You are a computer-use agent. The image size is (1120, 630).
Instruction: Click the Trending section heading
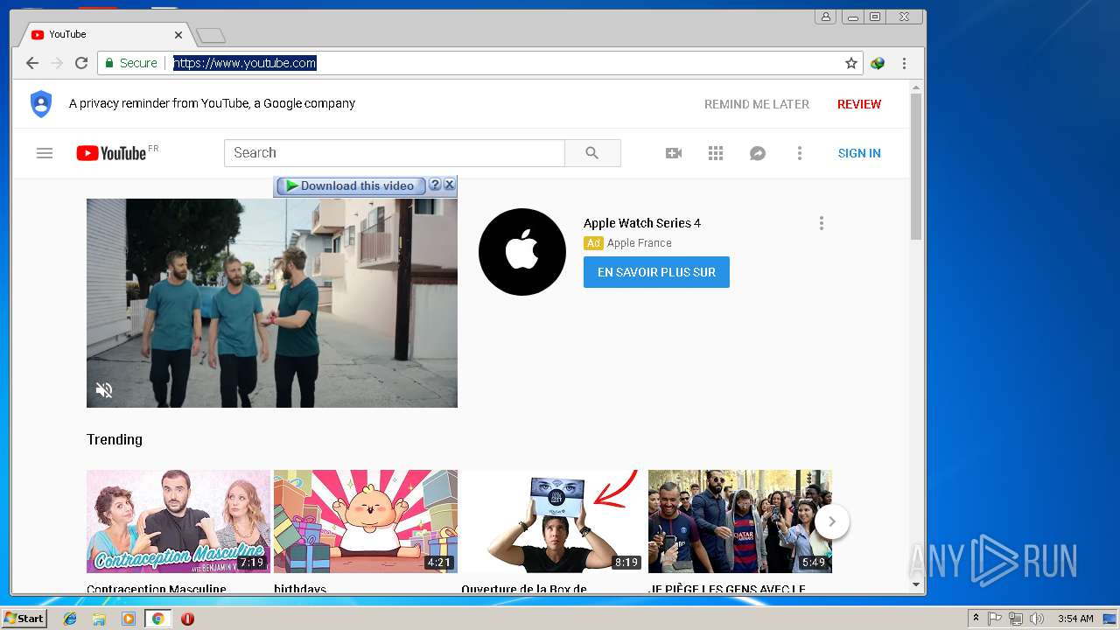pos(115,439)
